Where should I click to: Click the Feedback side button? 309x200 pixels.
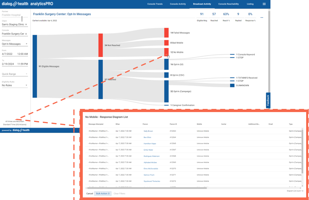[x=268, y=100]
